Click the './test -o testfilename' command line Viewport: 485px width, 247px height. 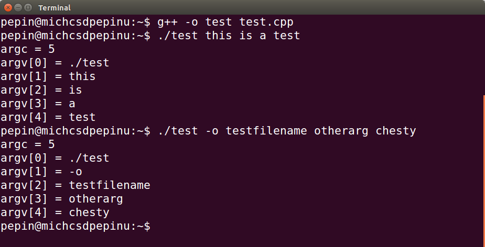[x=231, y=131]
